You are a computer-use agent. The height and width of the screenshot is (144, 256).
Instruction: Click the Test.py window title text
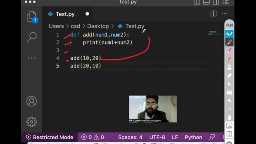click(x=128, y=2)
